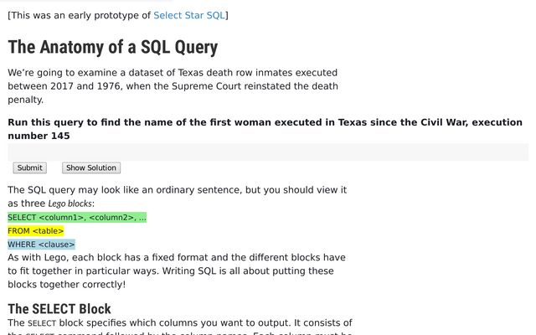The width and height of the screenshot is (536, 335).
Task: Click the italic 'Lego blocks' text
Action: click(x=70, y=204)
